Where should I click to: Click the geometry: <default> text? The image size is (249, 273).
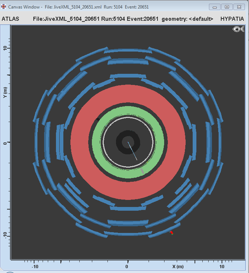click(187, 19)
